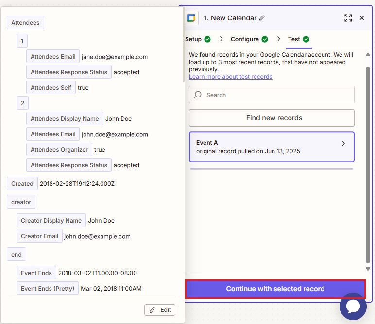This screenshot has width=375, height=324.
Task: Click Attendees Display Name label chip
Action: pyautogui.click(x=65, y=118)
